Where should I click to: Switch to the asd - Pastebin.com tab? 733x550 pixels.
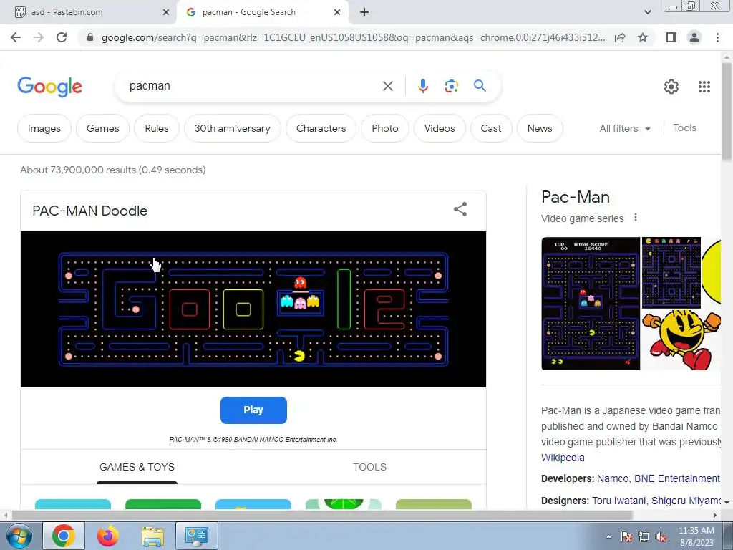click(x=88, y=12)
